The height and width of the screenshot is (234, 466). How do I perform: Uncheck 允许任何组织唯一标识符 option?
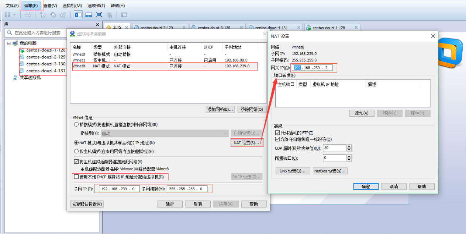[x=277, y=139]
